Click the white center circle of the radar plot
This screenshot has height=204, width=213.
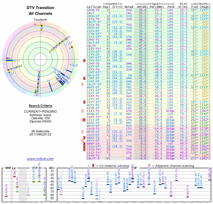[40, 59]
